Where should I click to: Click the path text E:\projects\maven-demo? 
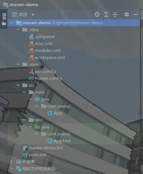coord(78,23)
